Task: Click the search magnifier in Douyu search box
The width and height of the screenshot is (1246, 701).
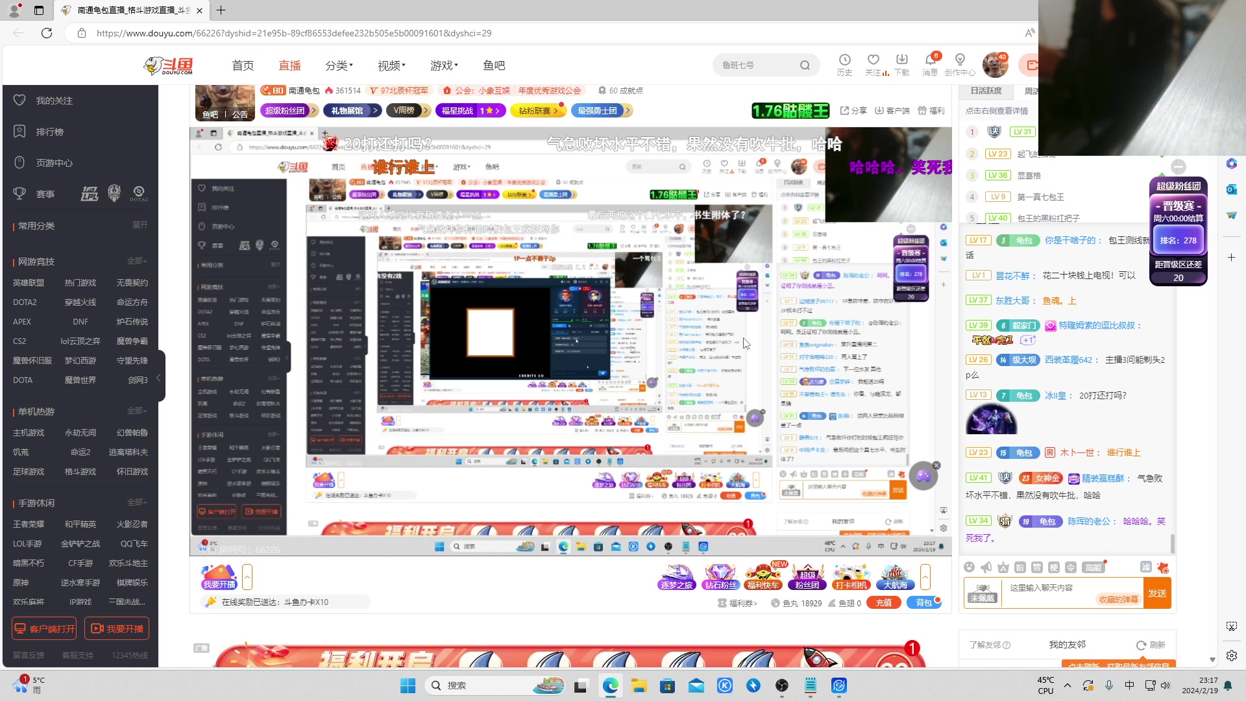Action: tap(805, 65)
